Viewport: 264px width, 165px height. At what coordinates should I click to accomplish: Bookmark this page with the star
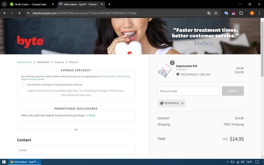click(x=216, y=13)
